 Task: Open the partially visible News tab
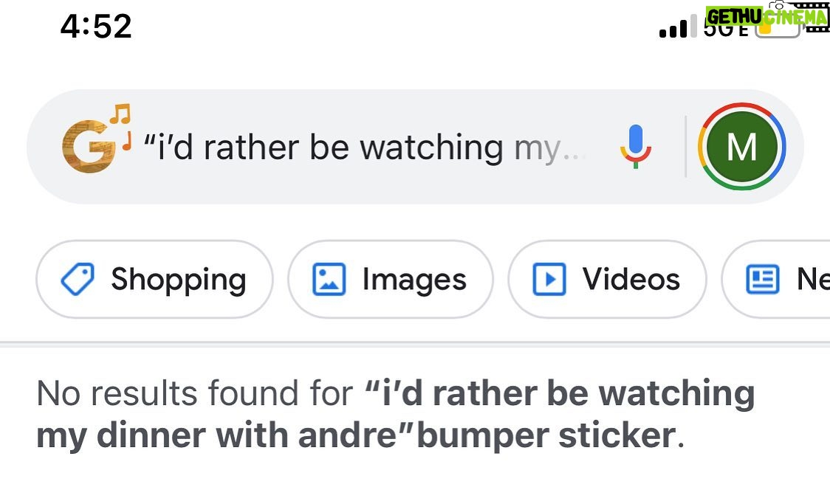(776, 280)
